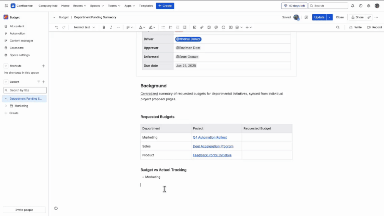Open more text formatting options
Image resolution: width=384 pixels, height=216 pixels.
[118, 27]
